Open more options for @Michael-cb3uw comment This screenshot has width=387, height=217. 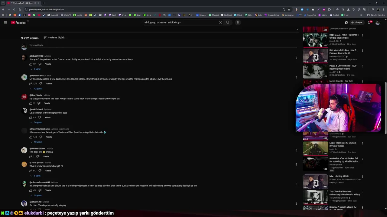tap(296, 150)
